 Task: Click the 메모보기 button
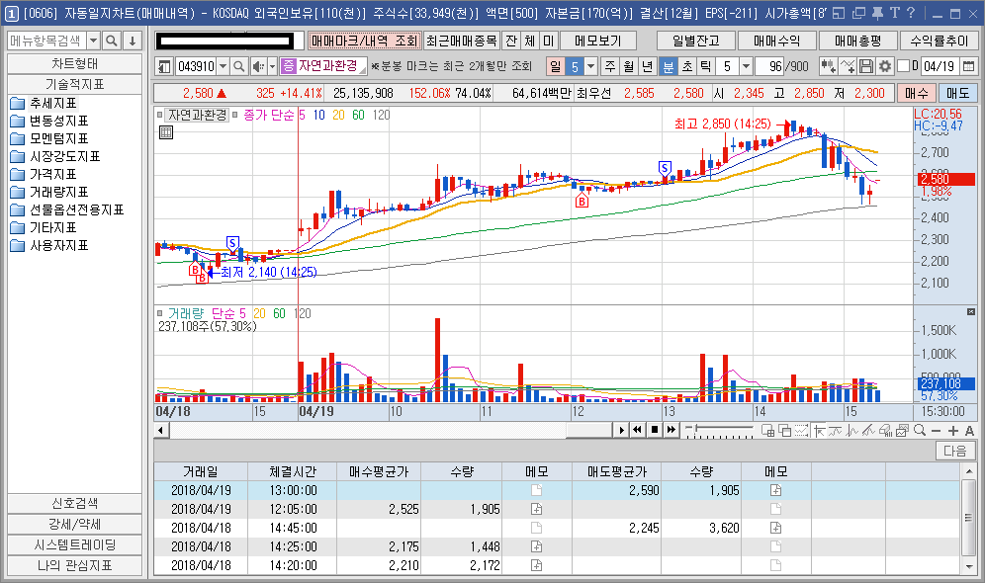tap(598, 41)
